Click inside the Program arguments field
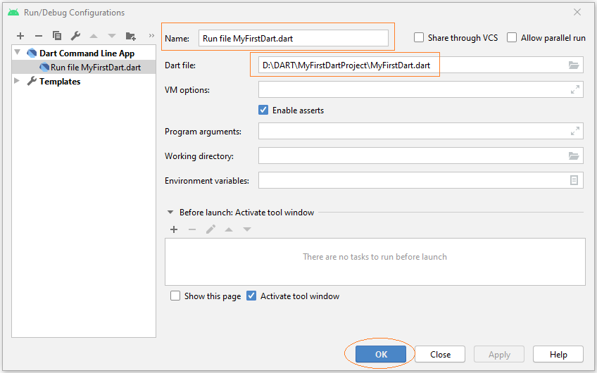The image size is (597, 373). [421, 131]
